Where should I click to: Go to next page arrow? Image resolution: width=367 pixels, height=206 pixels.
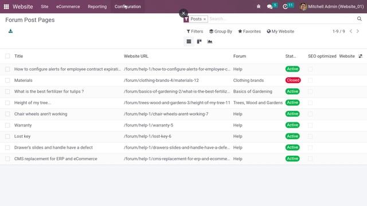pyautogui.click(x=358, y=31)
